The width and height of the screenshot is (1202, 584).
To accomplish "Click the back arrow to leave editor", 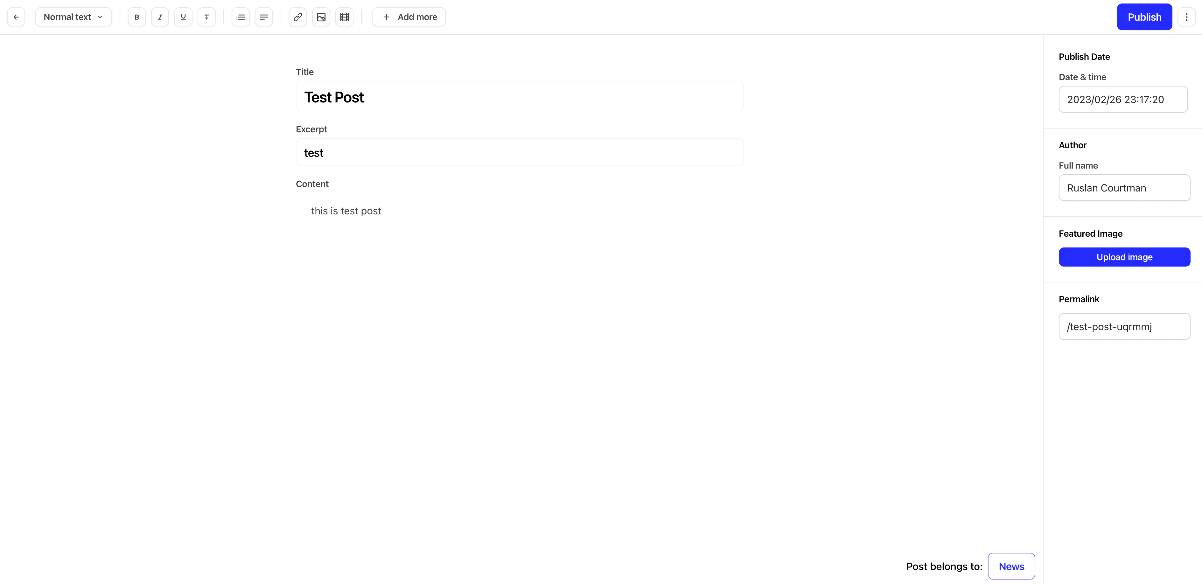I will [x=16, y=17].
